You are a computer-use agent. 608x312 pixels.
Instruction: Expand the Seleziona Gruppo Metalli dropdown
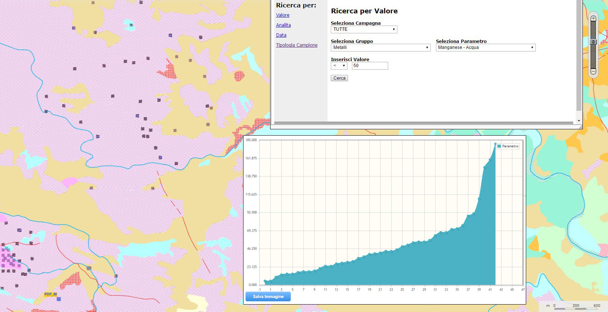380,47
